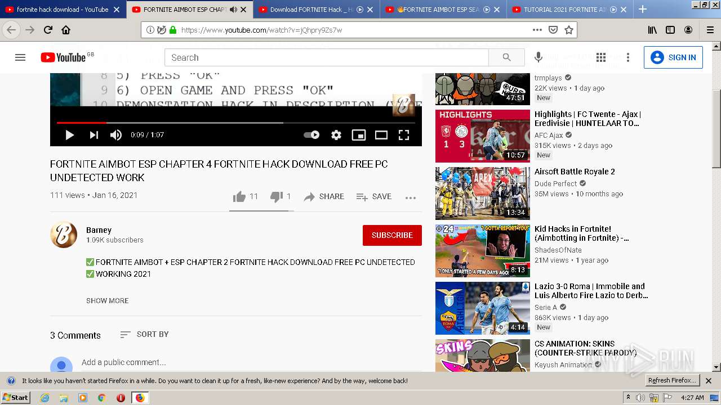Viewport: 721px width, 405px height.
Task: Enter fullscreen mode
Action: pos(404,135)
